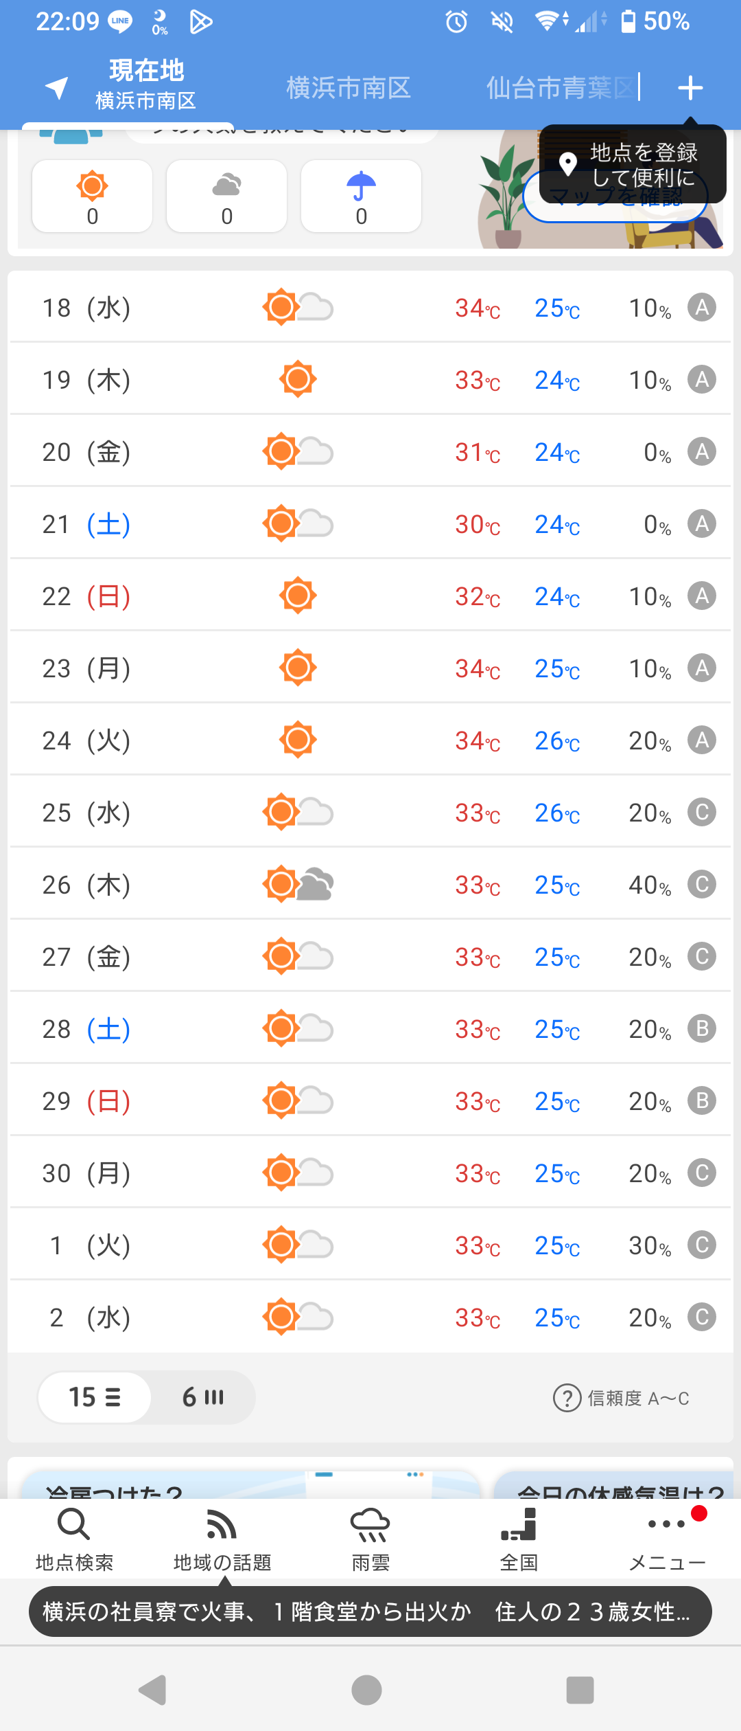Switch to 15-day list view

click(95, 1397)
